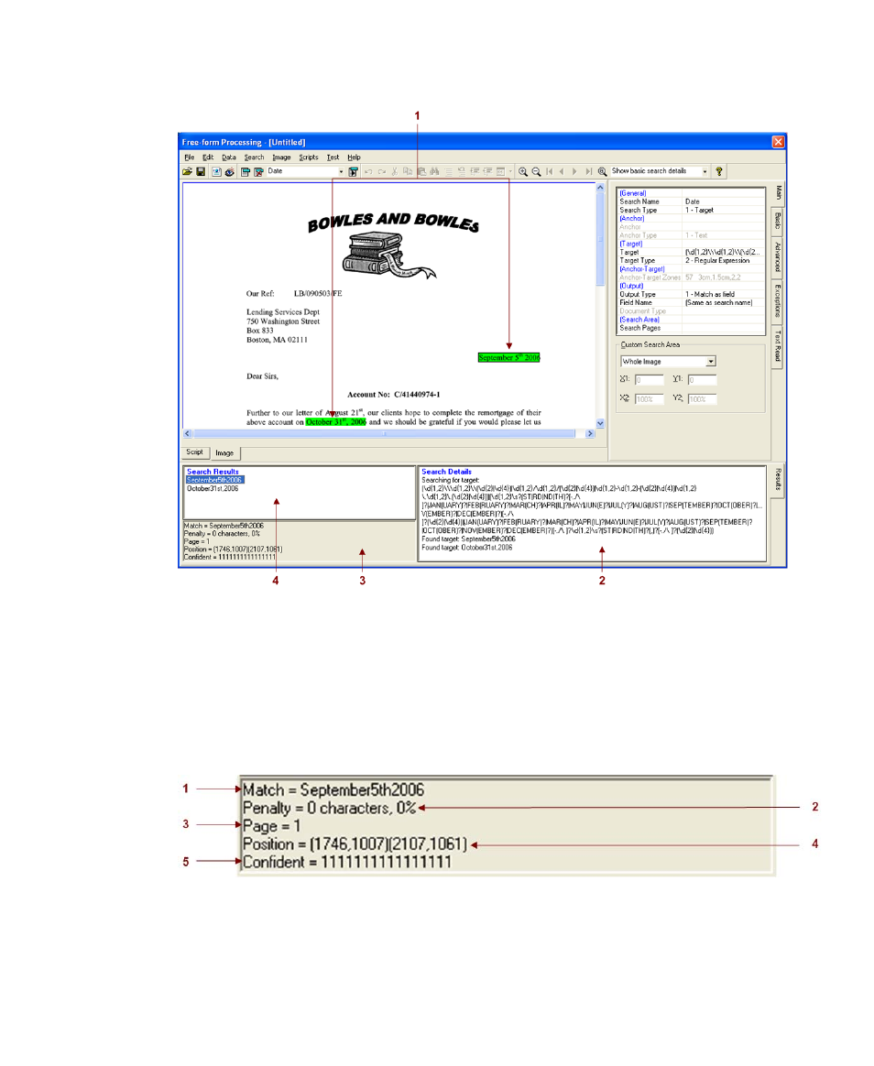This screenshot has width=874, height=1066.
Task: Go to previous page arrow icon
Action: (x=562, y=172)
